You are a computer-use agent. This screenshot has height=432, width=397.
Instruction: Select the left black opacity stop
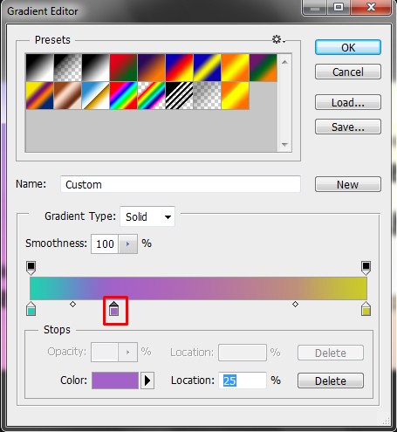(31, 268)
